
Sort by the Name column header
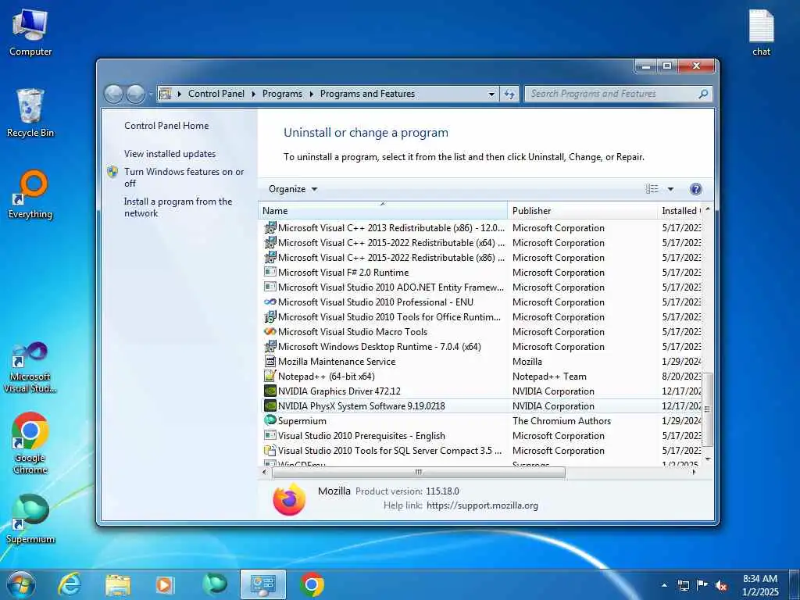click(383, 211)
